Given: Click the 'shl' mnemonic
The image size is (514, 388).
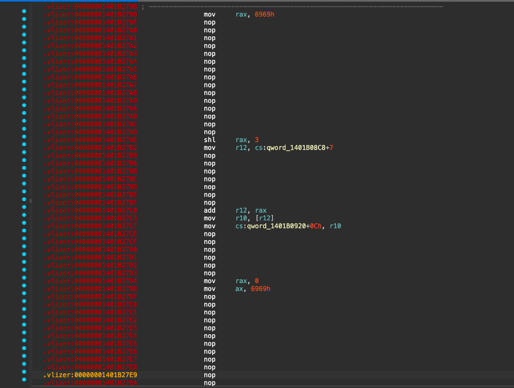Looking at the screenshot, I should [209, 140].
